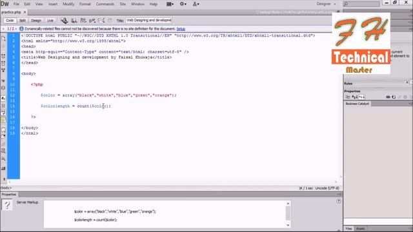Viewport: 413px width, 232px height.
Task: Select the Business Catalyst panel tab
Action: tap(357, 104)
